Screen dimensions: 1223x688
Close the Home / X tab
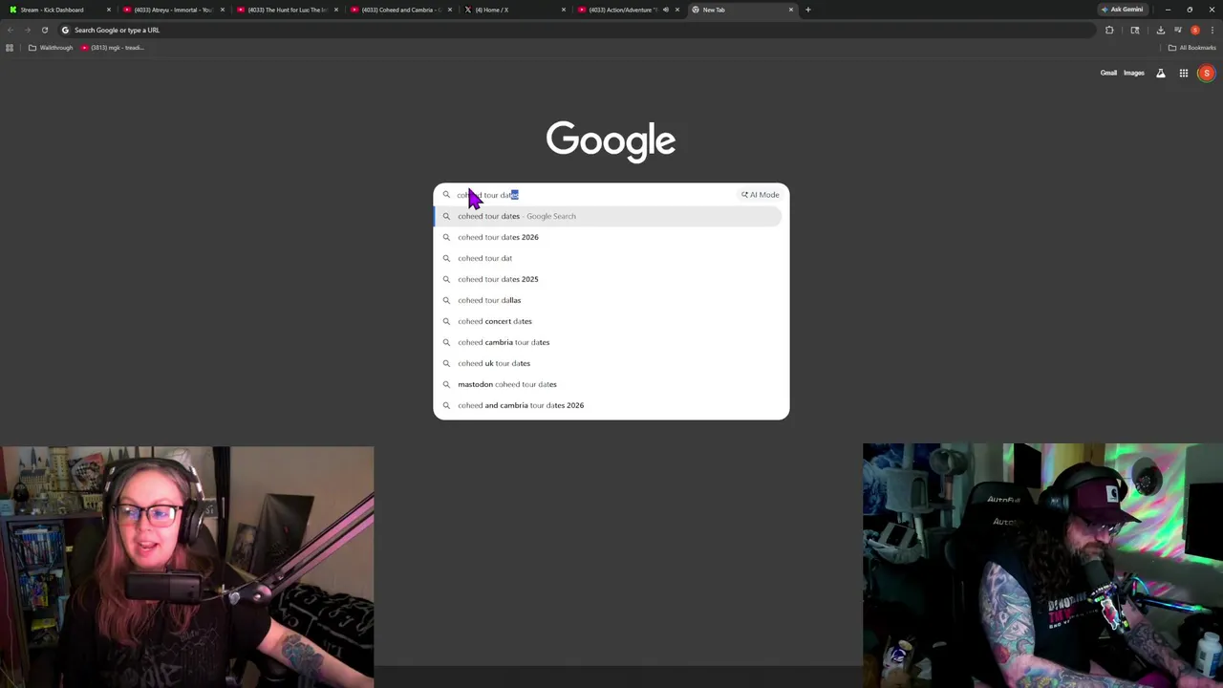click(564, 10)
